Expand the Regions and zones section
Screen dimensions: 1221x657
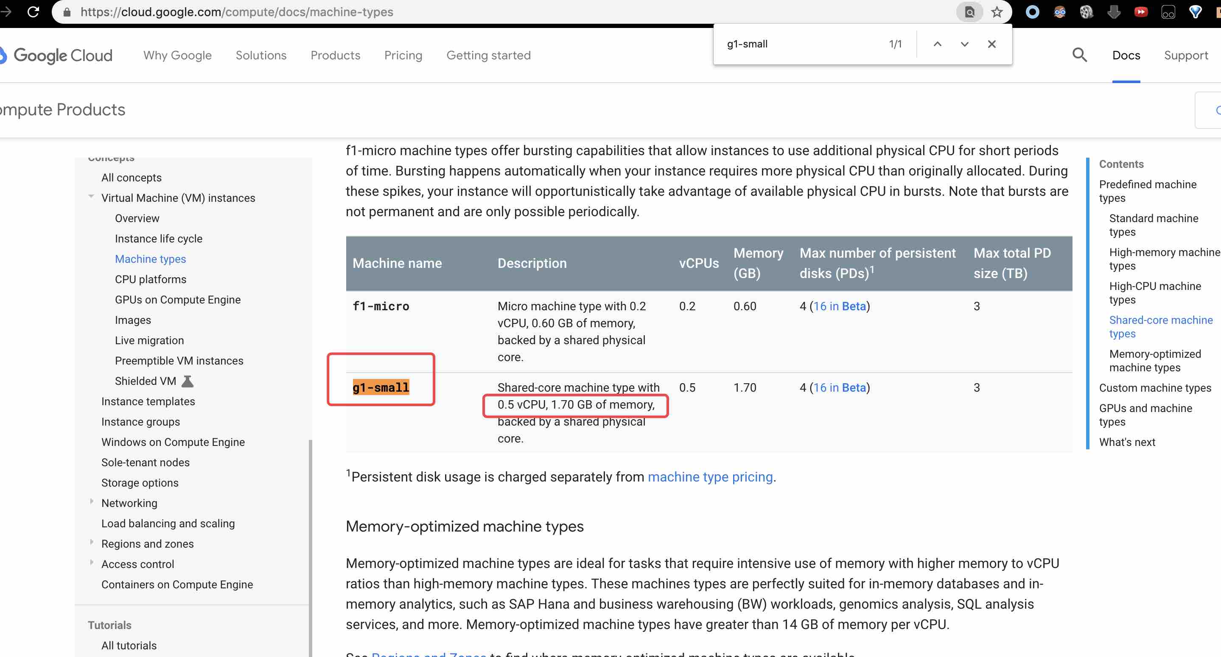(91, 543)
